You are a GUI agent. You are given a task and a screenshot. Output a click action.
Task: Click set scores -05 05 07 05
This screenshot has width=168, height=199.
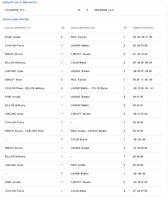coord(140,182)
